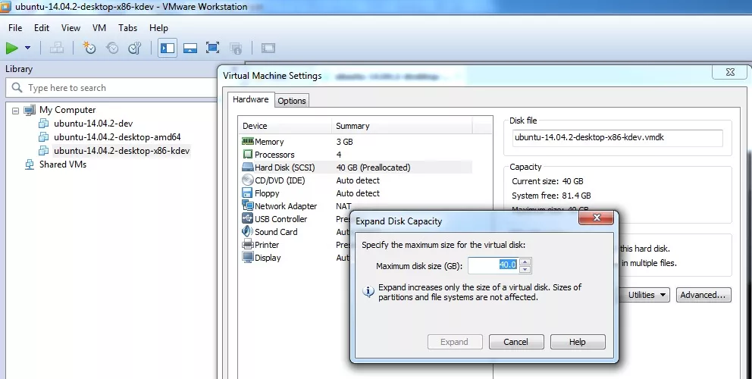Click the Advanced... button
This screenshot has width=752, height=379.
(704, 295)
